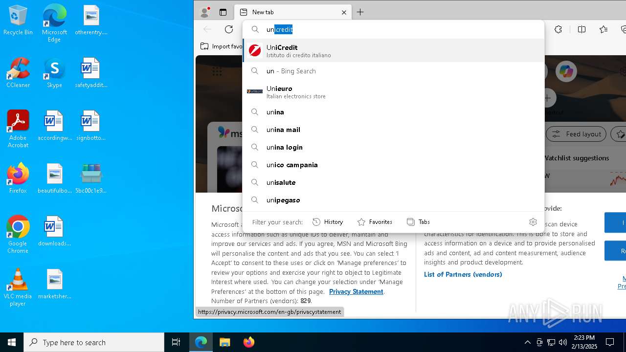
Task: Open Microsoft Edge desktop shortcut
Action: point(54,23)
